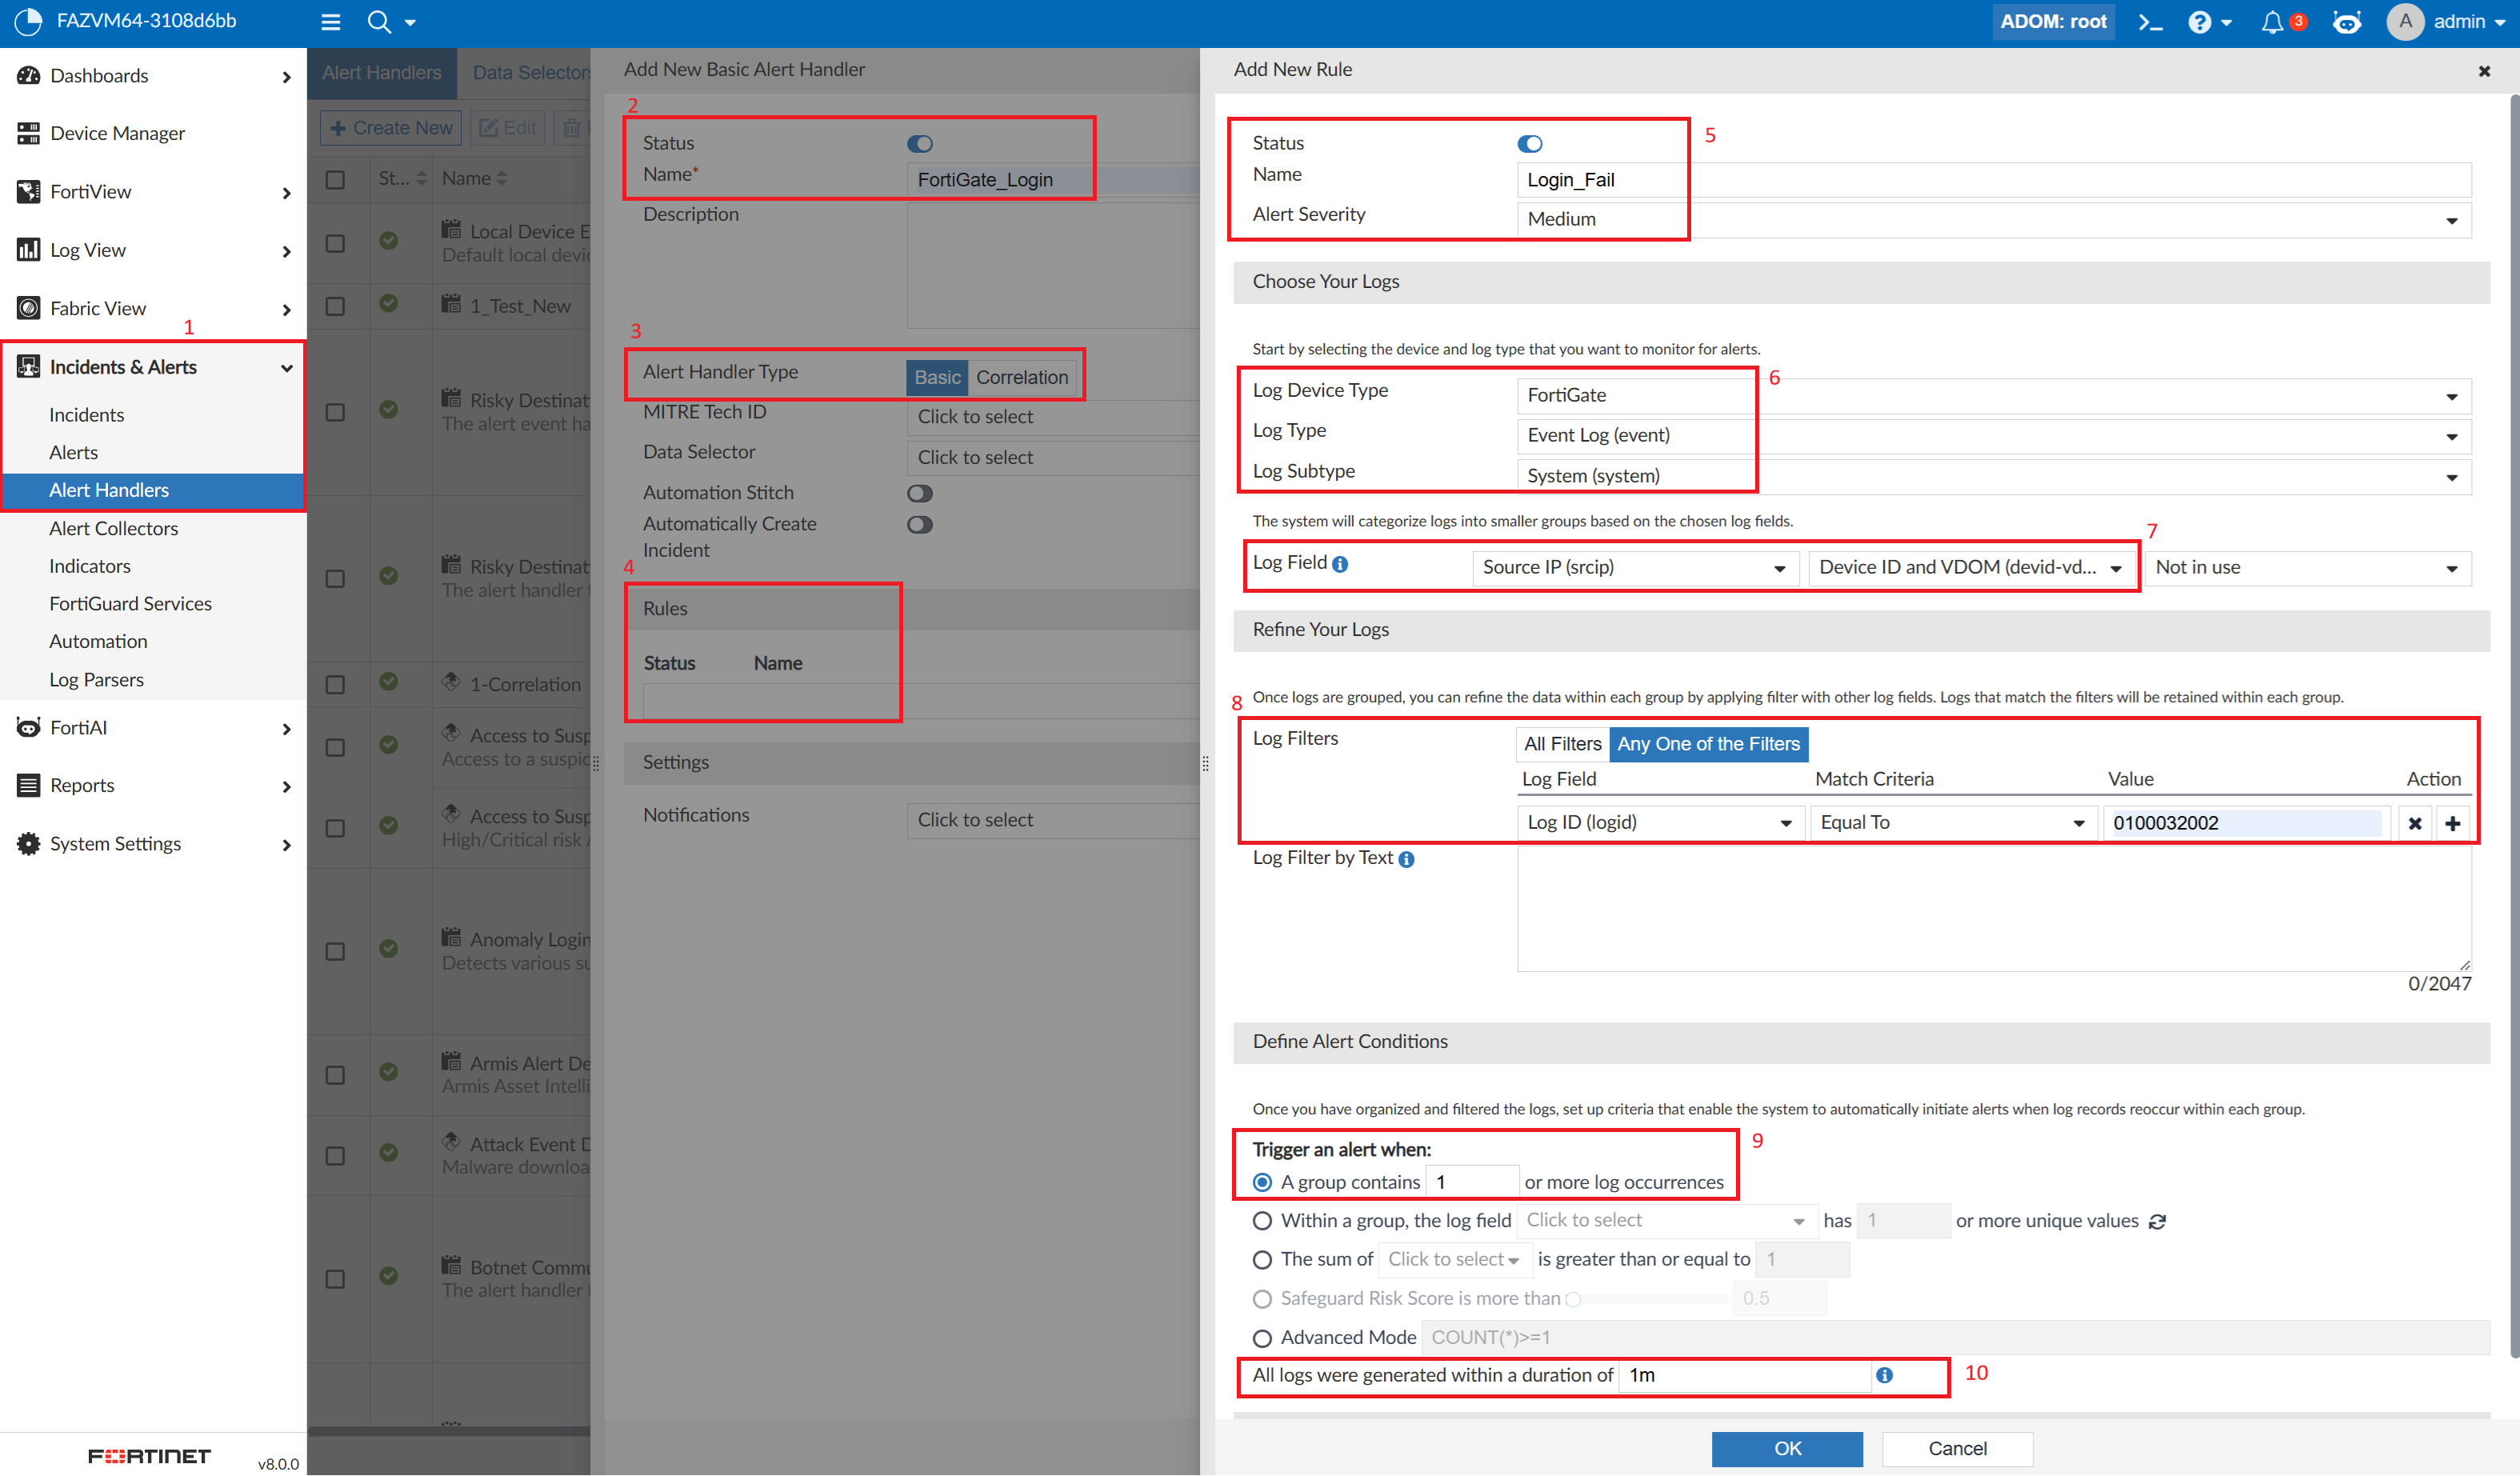The height and width of the screenshot is (1476, 2520).
Task: Open the Alert Handlers tab
Action: [382, 72]
